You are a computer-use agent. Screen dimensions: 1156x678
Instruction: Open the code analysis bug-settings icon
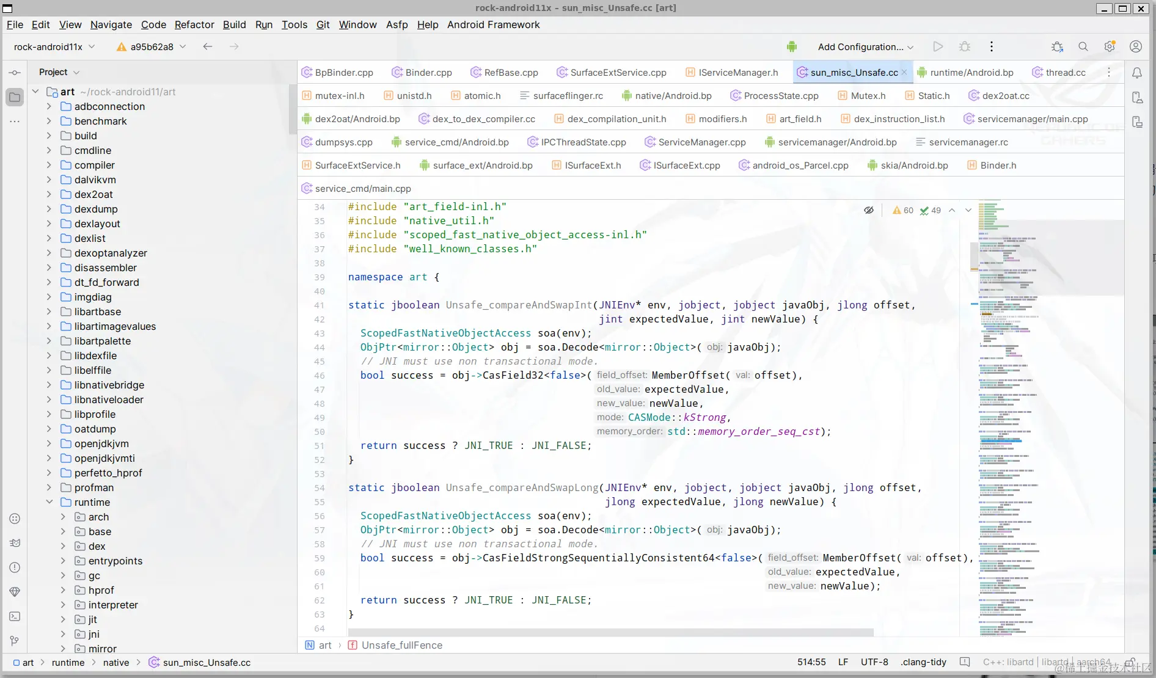(x=1057, y=46)
